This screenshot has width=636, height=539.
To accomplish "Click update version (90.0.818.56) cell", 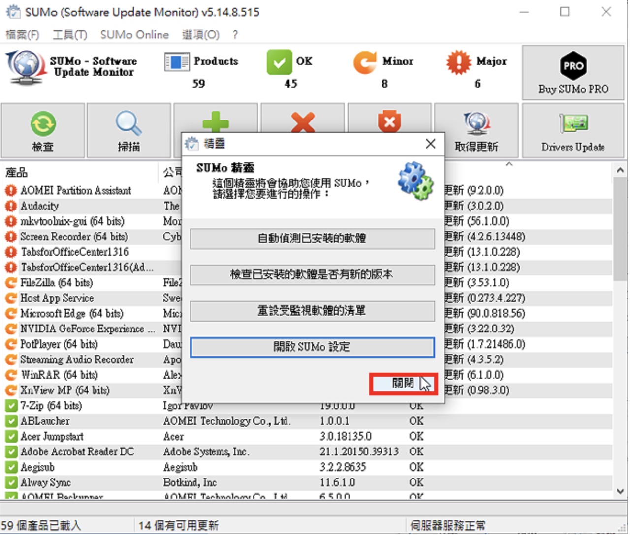I will point(496,313).
